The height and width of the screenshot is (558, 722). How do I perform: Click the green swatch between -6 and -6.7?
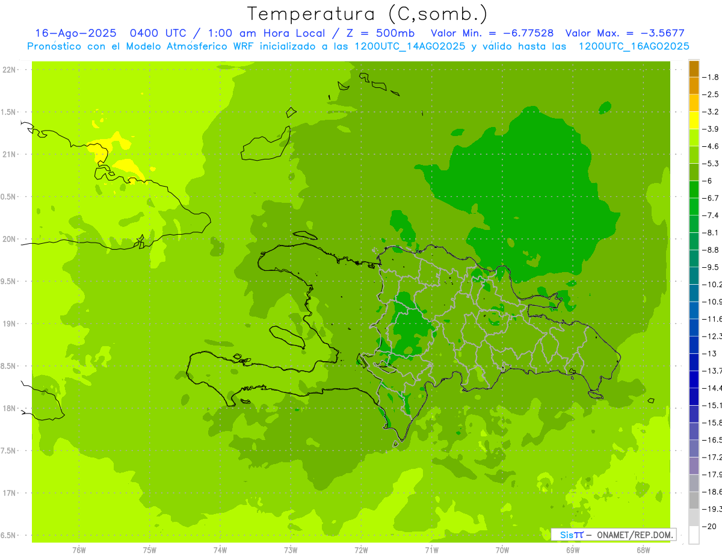pos(694,189)
